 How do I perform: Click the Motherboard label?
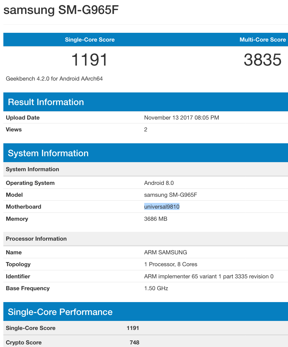[x=24, y=207]
